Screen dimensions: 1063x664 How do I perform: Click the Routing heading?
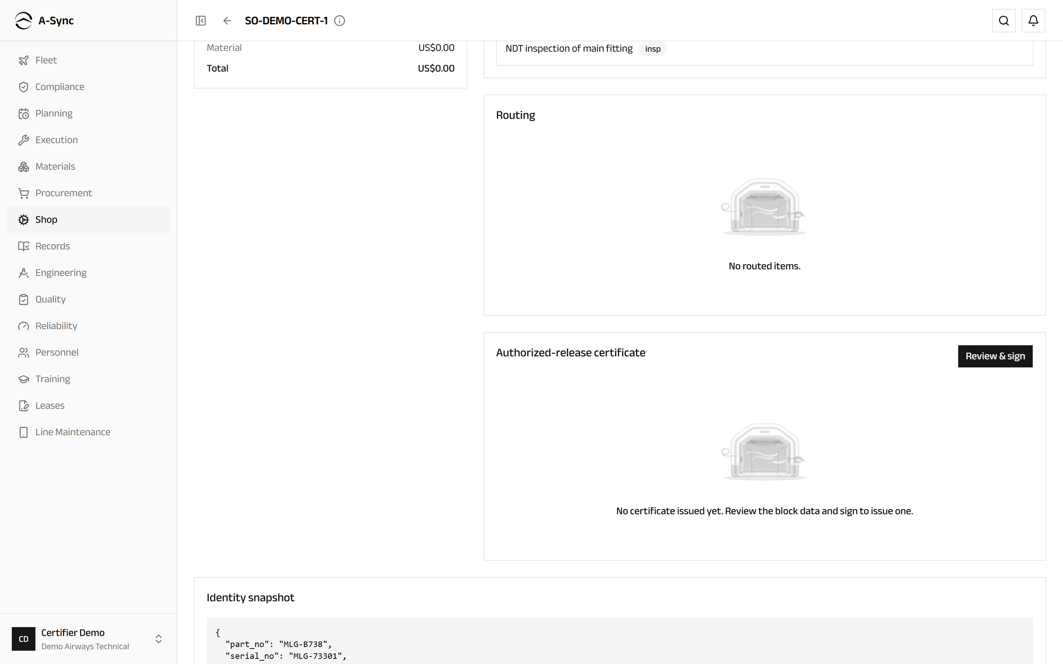point(516,115)
